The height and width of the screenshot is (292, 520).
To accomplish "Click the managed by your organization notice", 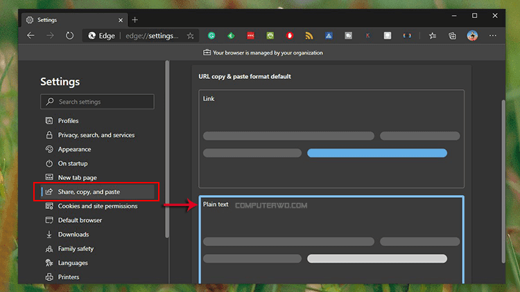I will [x=263, y=53].
